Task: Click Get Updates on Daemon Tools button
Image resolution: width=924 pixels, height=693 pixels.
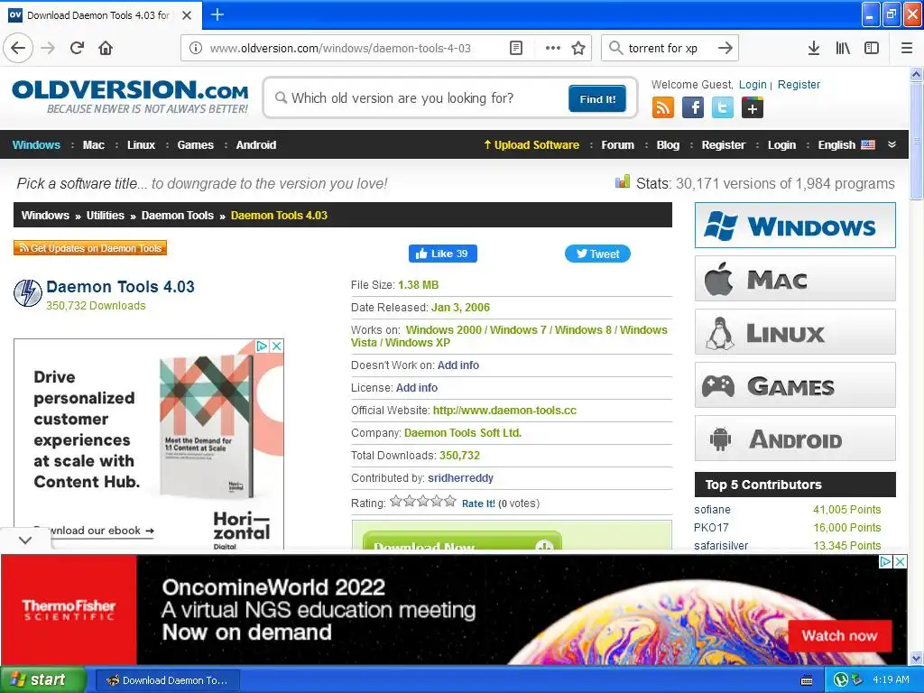Action: 90,248
